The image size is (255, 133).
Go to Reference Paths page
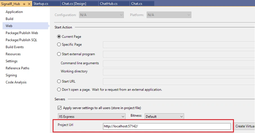click(x=17, y=68)
